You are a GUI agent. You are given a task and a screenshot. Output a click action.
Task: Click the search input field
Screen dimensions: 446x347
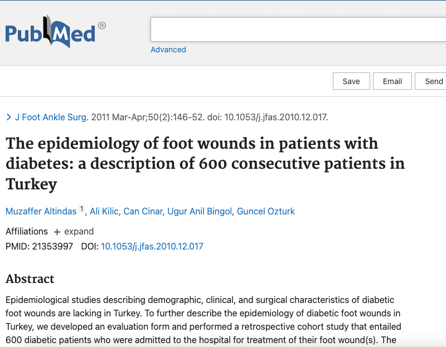point(298,30)
